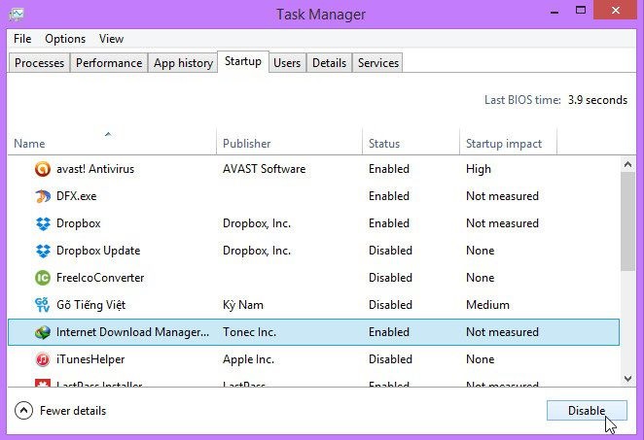Select the DFX.exe entry name
This screenshot has width=644, height=440.
tap(77, 196)
